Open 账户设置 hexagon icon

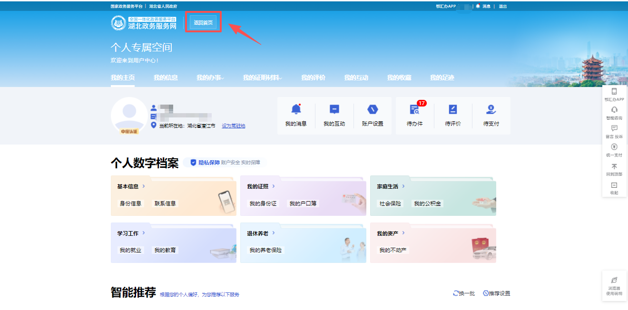(x=373, y=110)
